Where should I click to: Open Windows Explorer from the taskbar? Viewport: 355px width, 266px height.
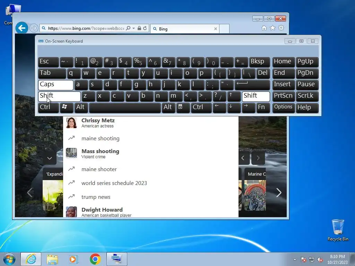click(52, 259)
